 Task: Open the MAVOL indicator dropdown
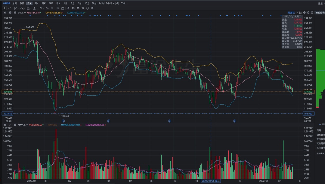coord(22,125)
